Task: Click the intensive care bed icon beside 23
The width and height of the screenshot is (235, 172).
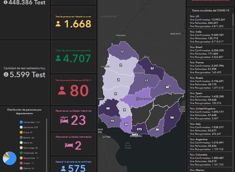Action: coord(64,120)
